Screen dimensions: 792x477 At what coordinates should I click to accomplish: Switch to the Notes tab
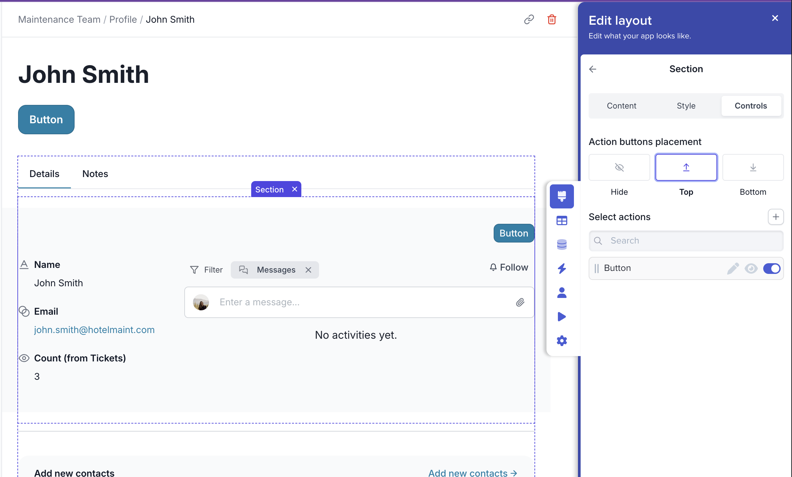pos(95,174)
